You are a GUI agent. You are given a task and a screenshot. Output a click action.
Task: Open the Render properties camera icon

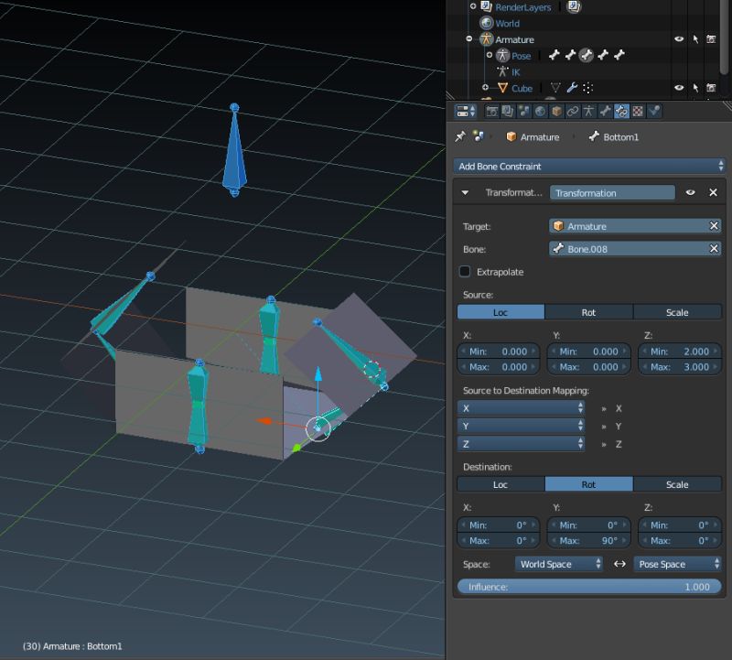[x=492, y=112]
